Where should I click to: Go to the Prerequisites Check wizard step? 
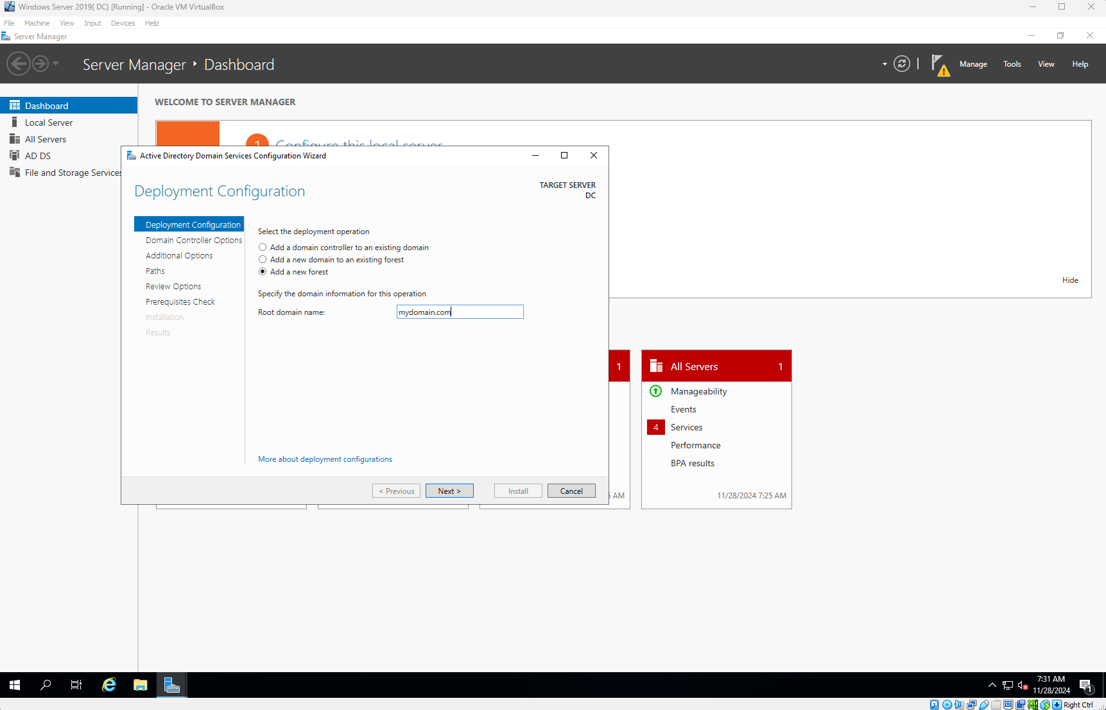pyautogui.click(x=180, y=301)
